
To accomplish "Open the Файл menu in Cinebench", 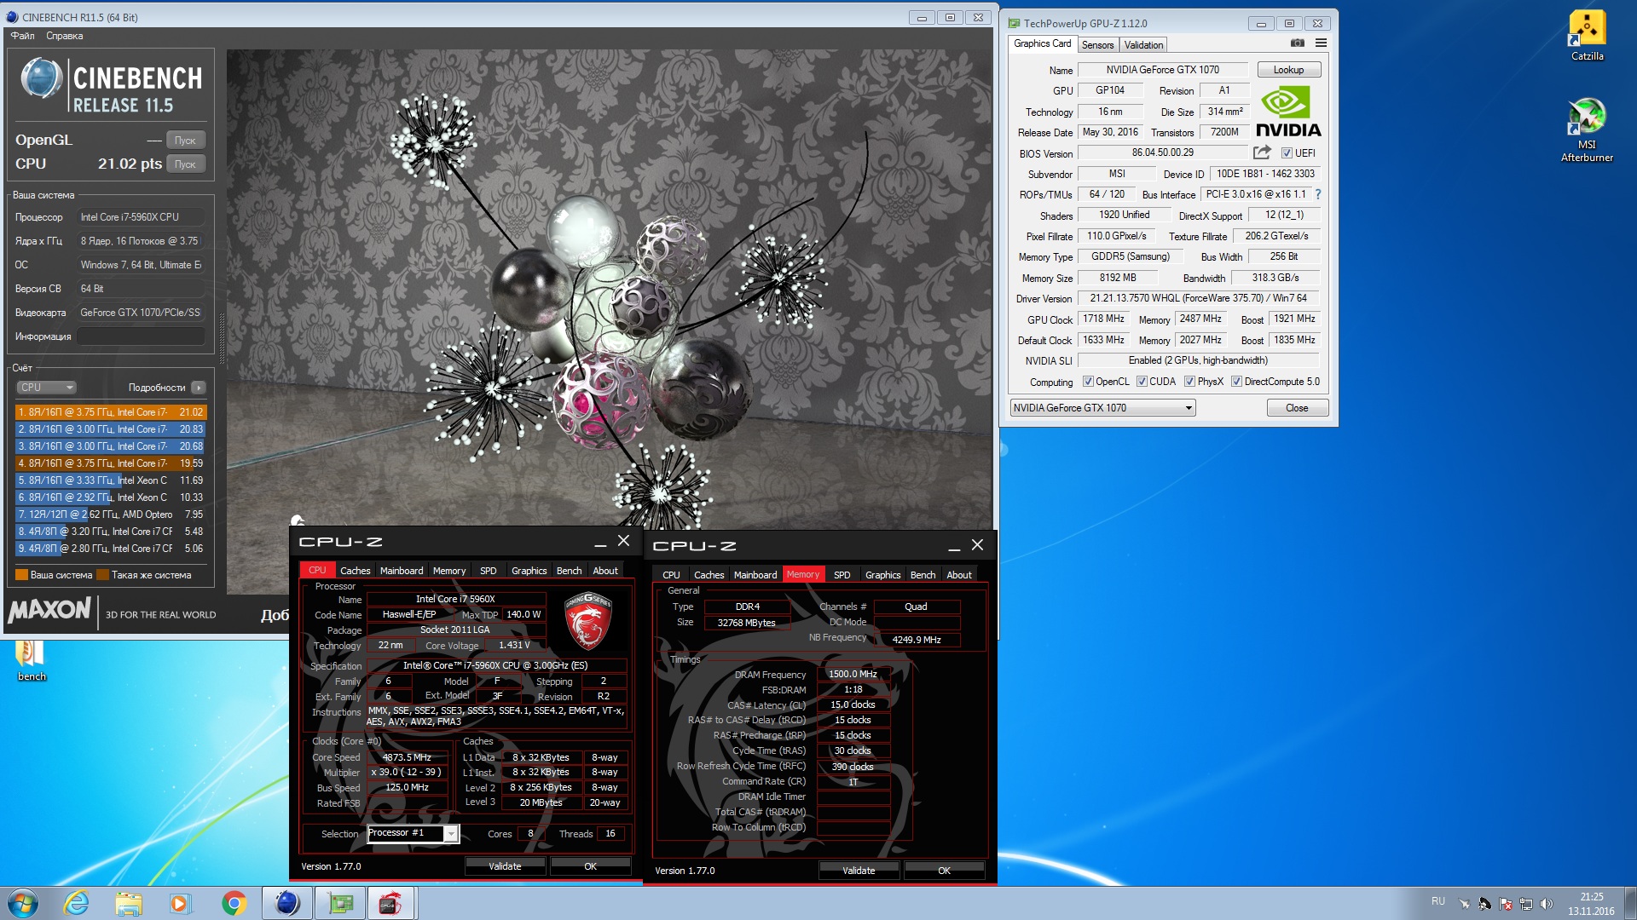I will click(22, 36).
